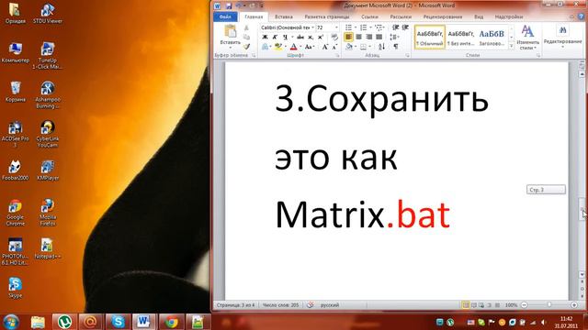Switch to the Вставка (Insert) tab

tap(284, 16)
